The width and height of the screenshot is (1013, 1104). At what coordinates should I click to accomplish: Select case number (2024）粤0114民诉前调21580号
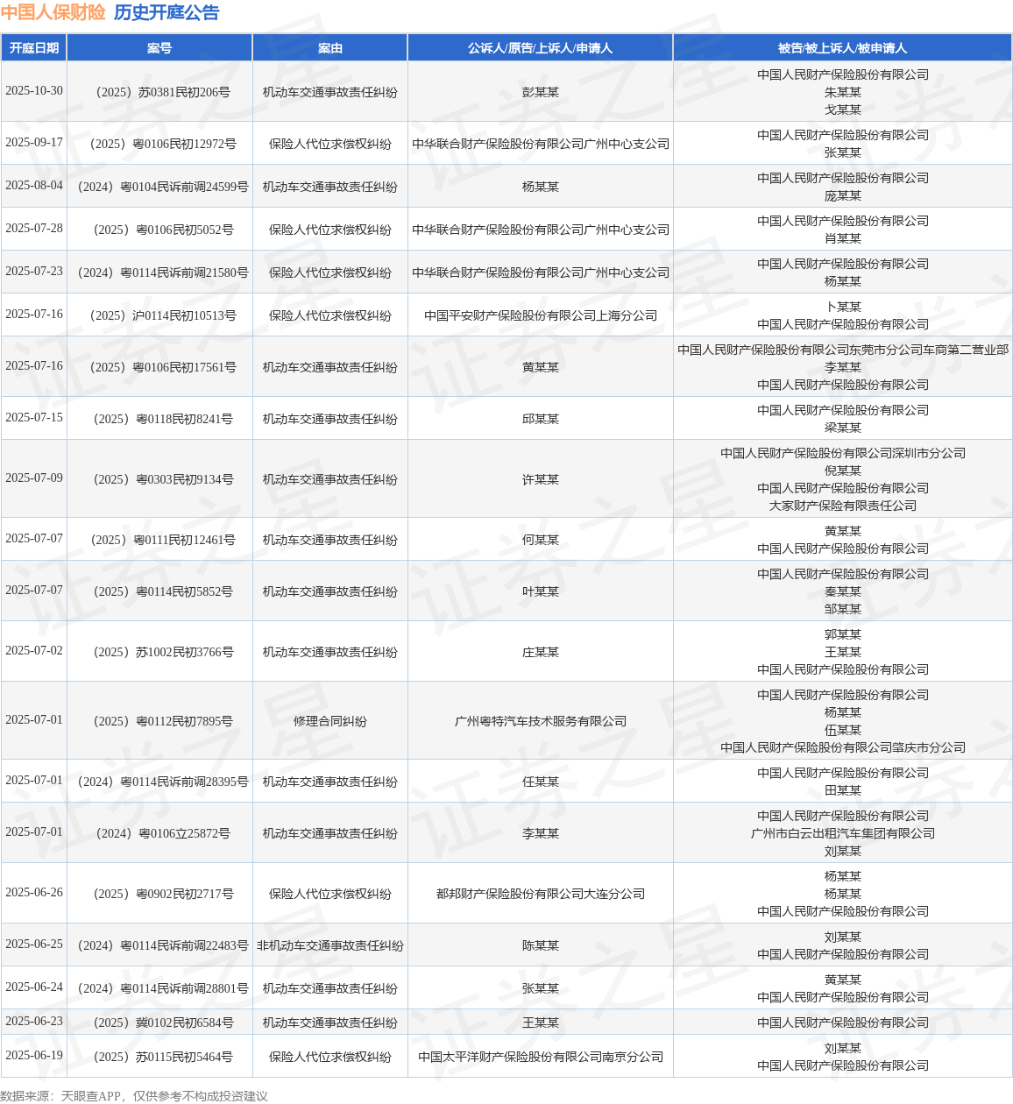(159, 272)
